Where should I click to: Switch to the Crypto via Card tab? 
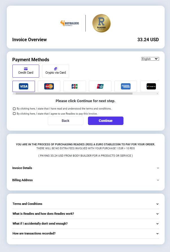point(56,71)
